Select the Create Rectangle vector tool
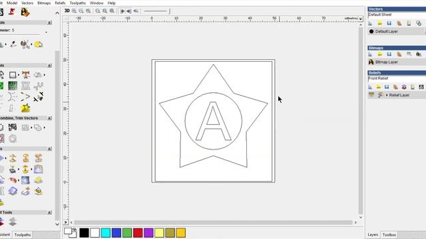Image resolution: width=426 pixels, height=239 pixels. tap(13, 75)
